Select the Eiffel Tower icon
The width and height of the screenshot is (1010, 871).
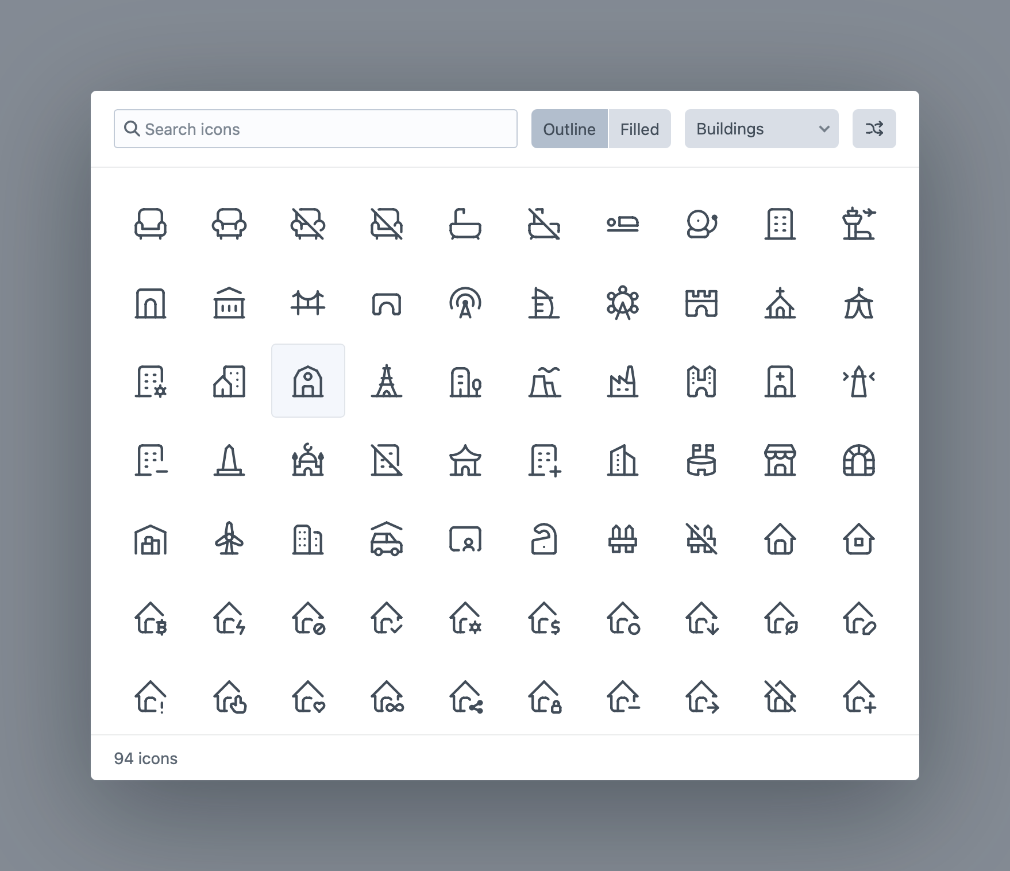pyautogui.click(x=387, y=381)
